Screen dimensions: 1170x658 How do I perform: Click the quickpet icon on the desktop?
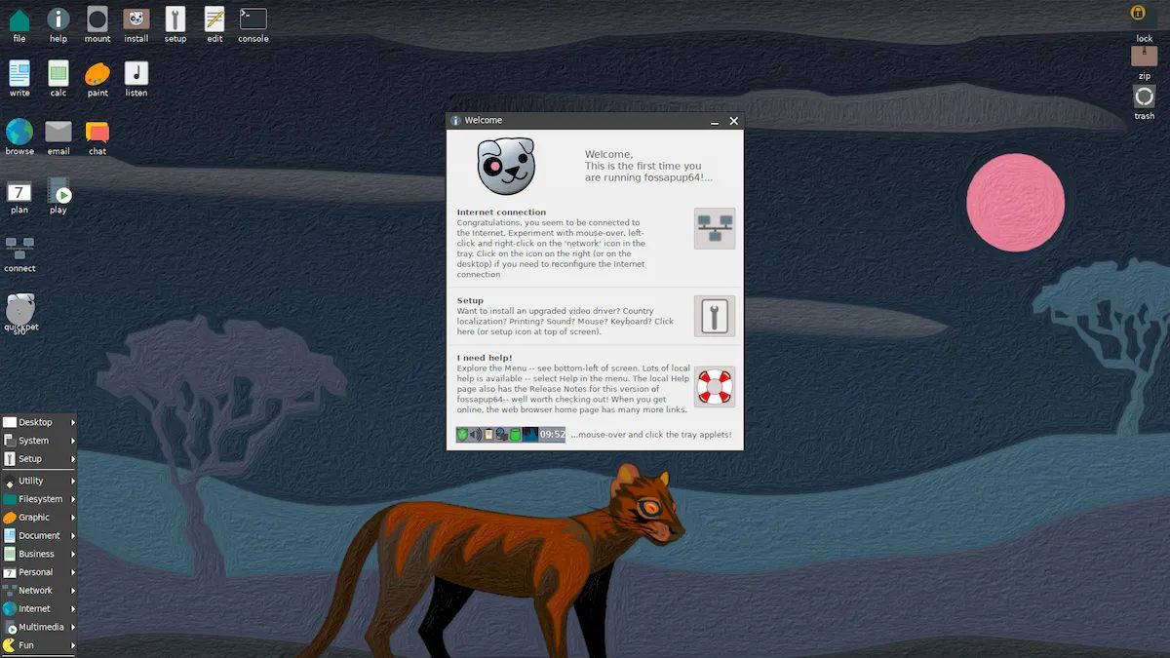coord(20,309)
